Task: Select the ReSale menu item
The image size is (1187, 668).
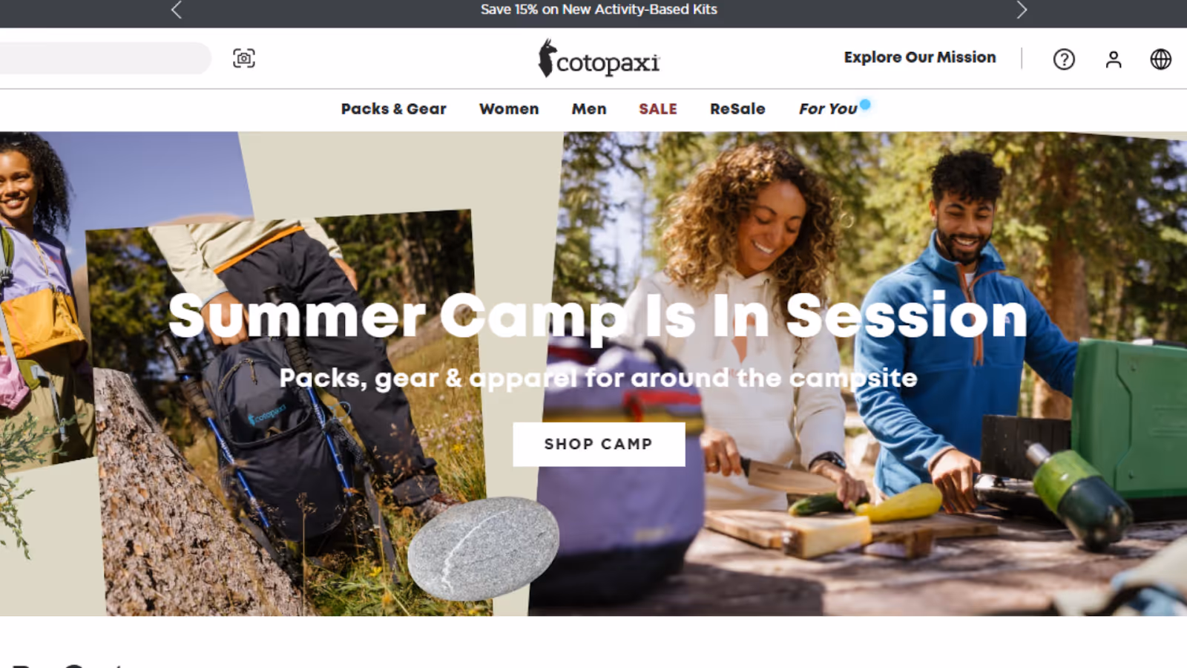Action: [737, 109]
